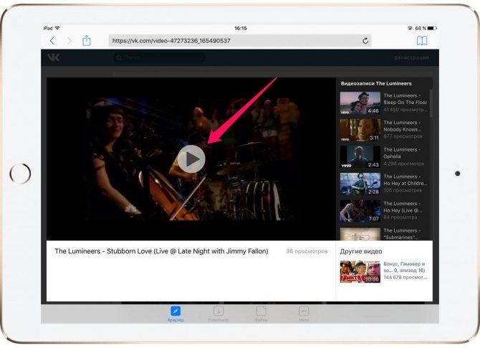Open Ho Hey at Children's 2:28 thumbnail
The width and height of the screenshot is (480, 348).
[x=360, y=184]
